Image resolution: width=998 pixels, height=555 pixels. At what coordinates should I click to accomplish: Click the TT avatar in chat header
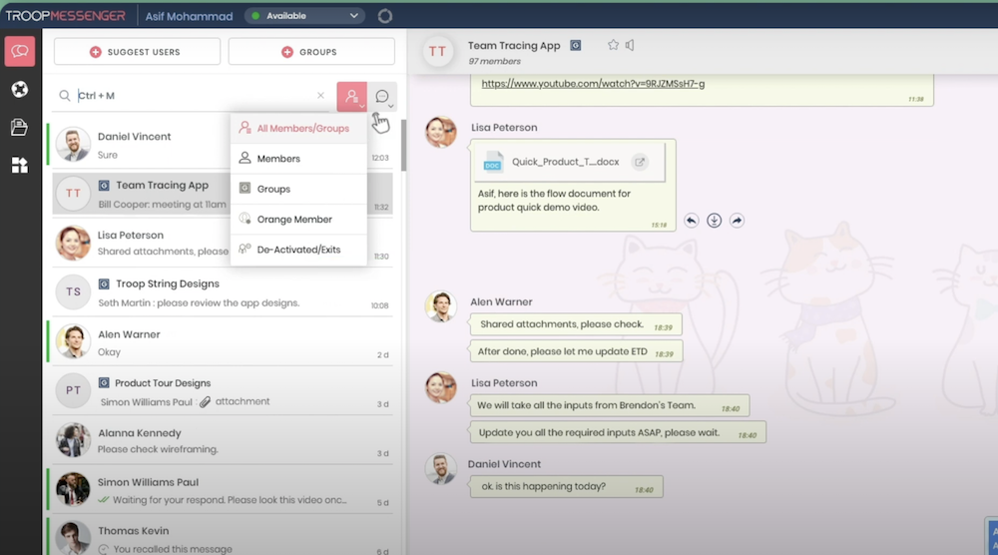pyautogui.click(x=437, y=52)
